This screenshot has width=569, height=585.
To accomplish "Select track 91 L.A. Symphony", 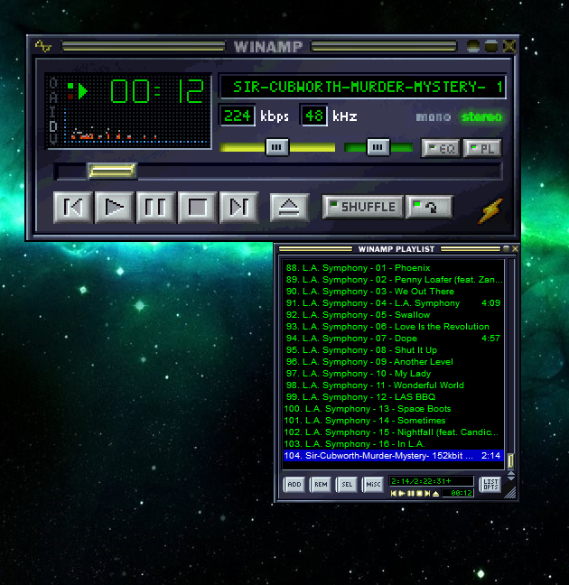I will point(394,303).
